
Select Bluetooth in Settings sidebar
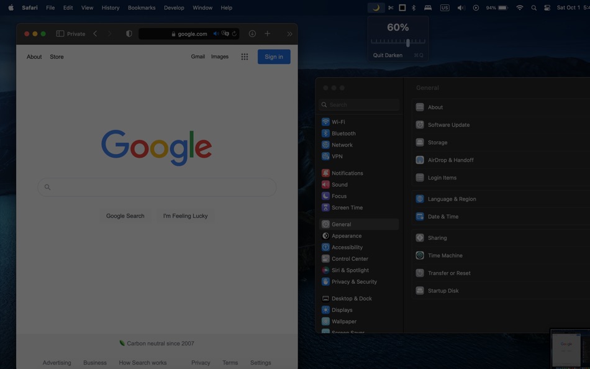(359, 134)
